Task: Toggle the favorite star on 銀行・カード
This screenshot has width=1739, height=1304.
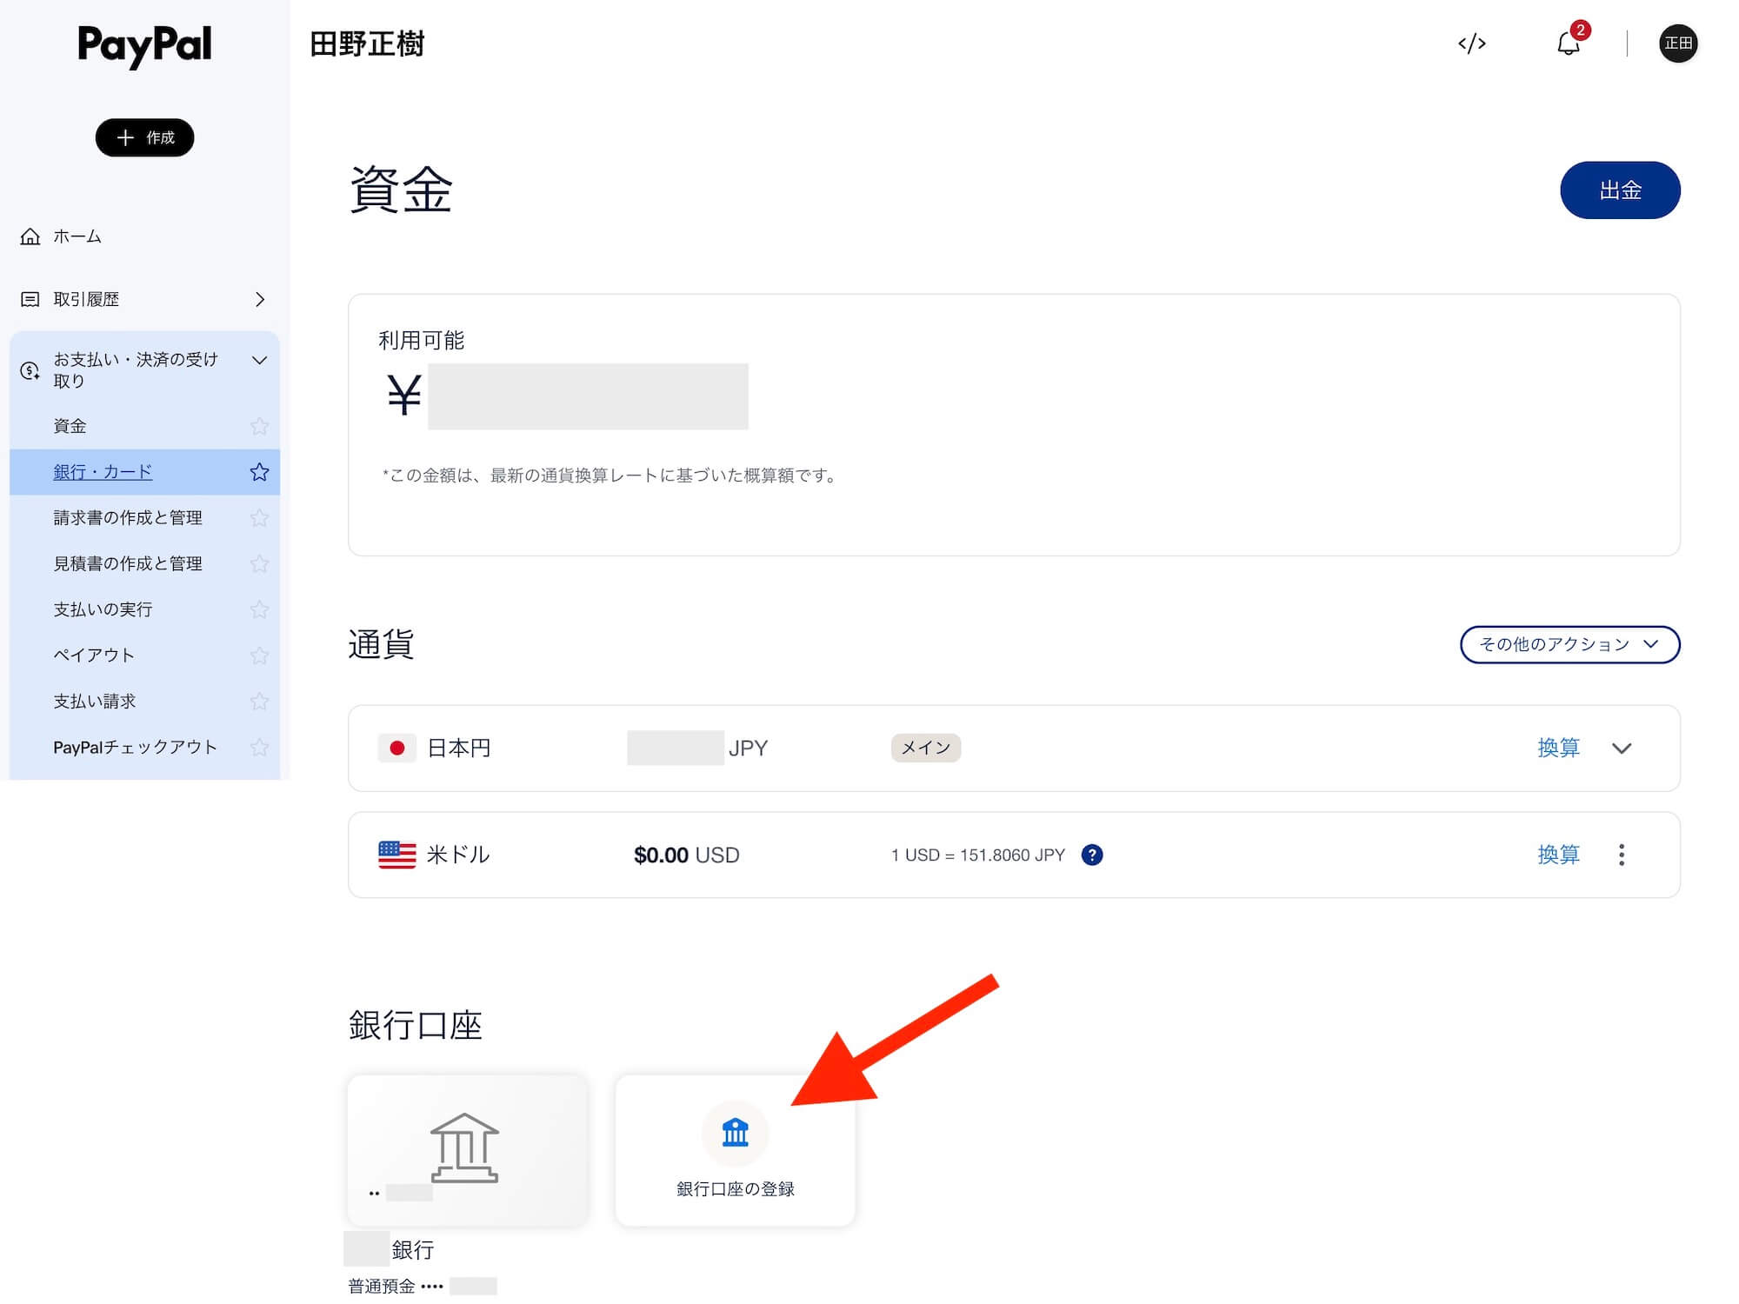Action: 259,472
